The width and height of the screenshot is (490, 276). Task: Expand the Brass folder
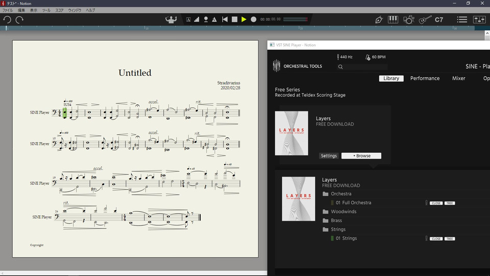pos(336,221)
